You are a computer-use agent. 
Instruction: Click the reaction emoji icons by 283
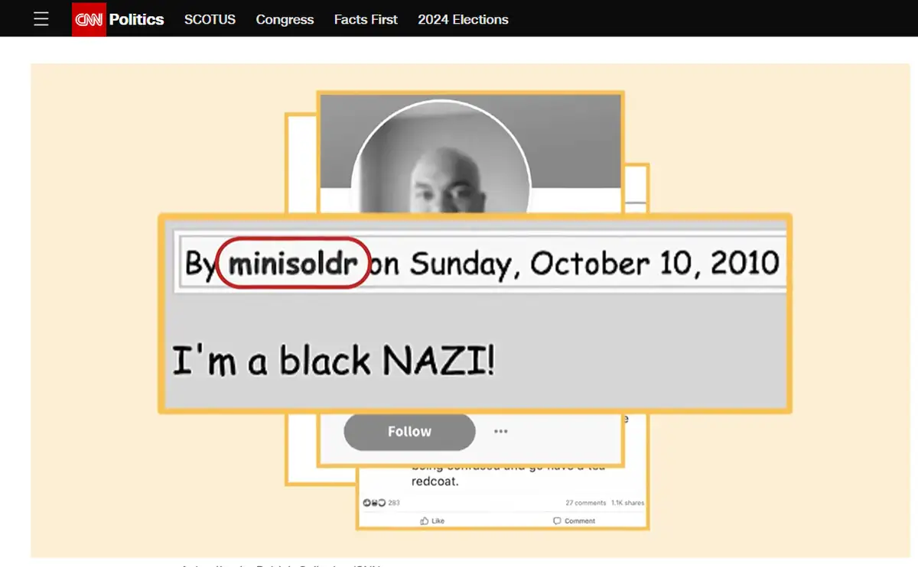coord(374,503)
